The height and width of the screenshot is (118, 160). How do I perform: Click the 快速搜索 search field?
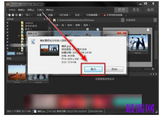139,20
